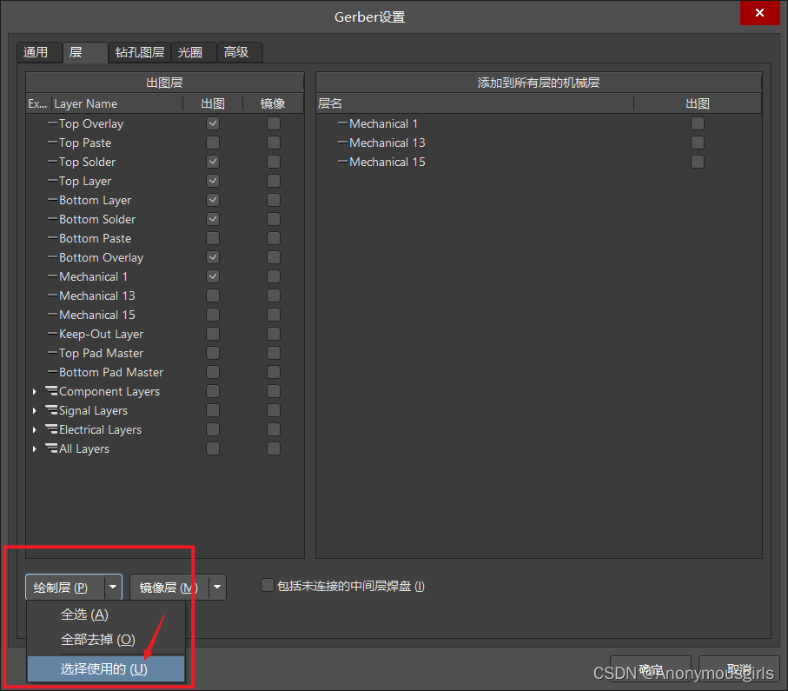Expand the Signal Layers tree node

pos(35,411)
